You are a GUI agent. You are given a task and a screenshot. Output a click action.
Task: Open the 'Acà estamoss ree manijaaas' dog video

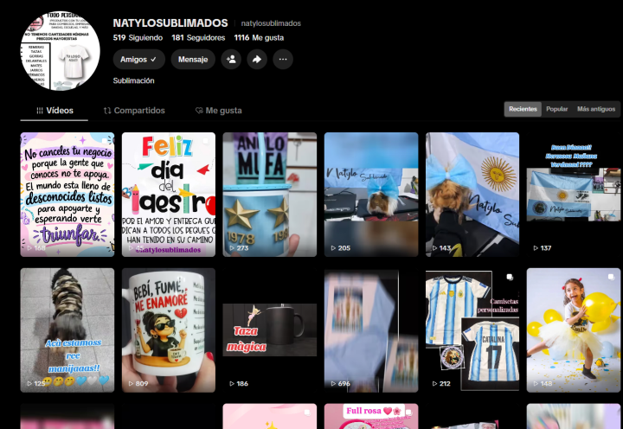(x=67, y=330)
